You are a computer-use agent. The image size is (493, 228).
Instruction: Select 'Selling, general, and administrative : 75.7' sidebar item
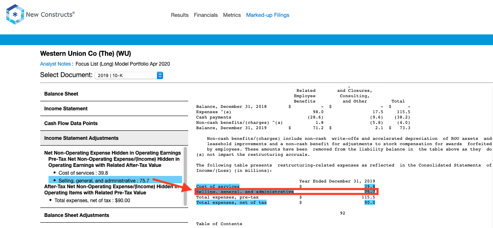(x=115, y=180)
